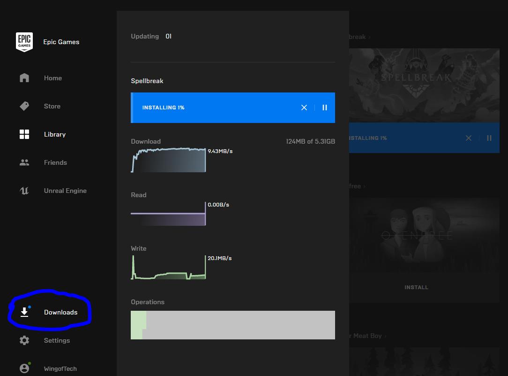Go to Home menu label
Viewport: 508px width, 376px height.
pyautogui.click(x=53, y=78)
